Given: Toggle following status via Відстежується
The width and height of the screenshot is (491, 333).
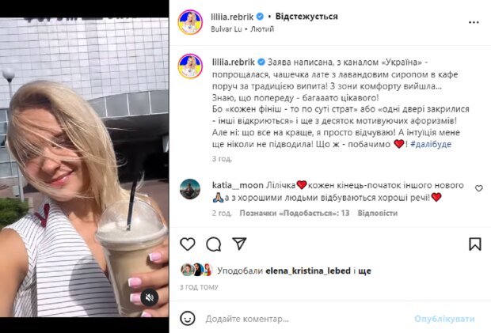Looking at the screenshot, I should [x=306, y=17].
